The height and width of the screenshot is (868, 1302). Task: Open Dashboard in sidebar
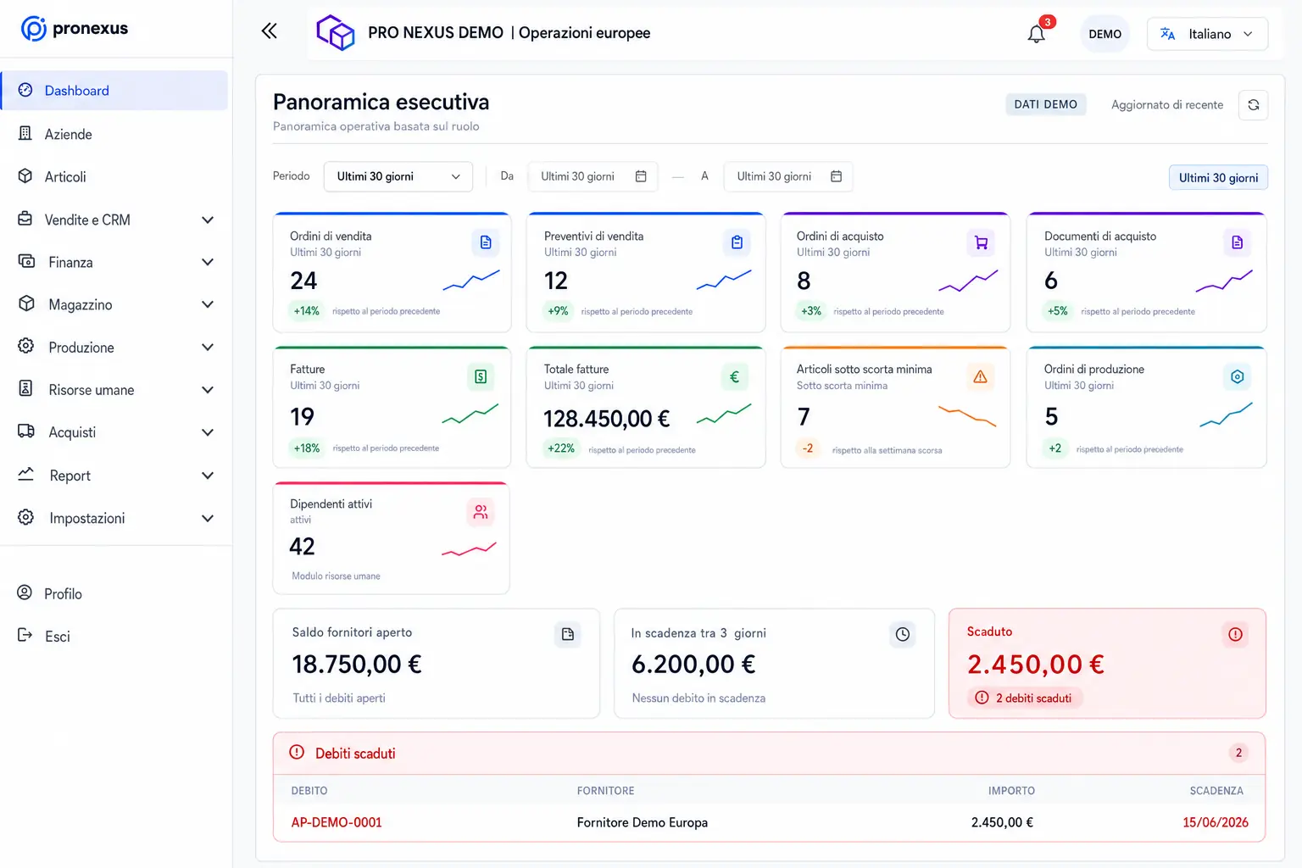(114, 90)
